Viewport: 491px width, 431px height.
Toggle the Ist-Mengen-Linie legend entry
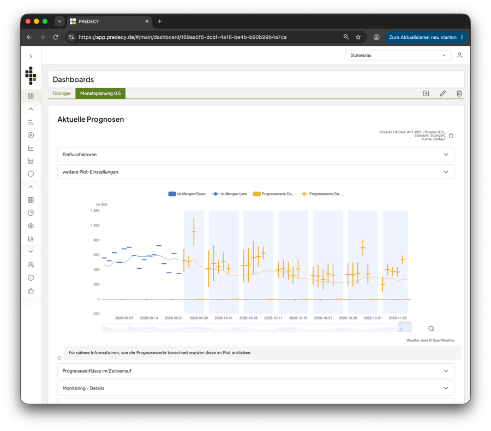(x=229, y=194)
